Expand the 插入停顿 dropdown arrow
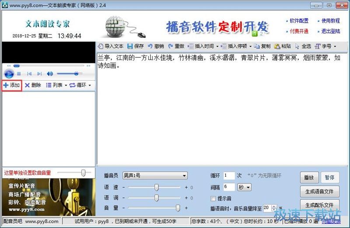This screenshot has height=228, width=350. click(250, 46)
